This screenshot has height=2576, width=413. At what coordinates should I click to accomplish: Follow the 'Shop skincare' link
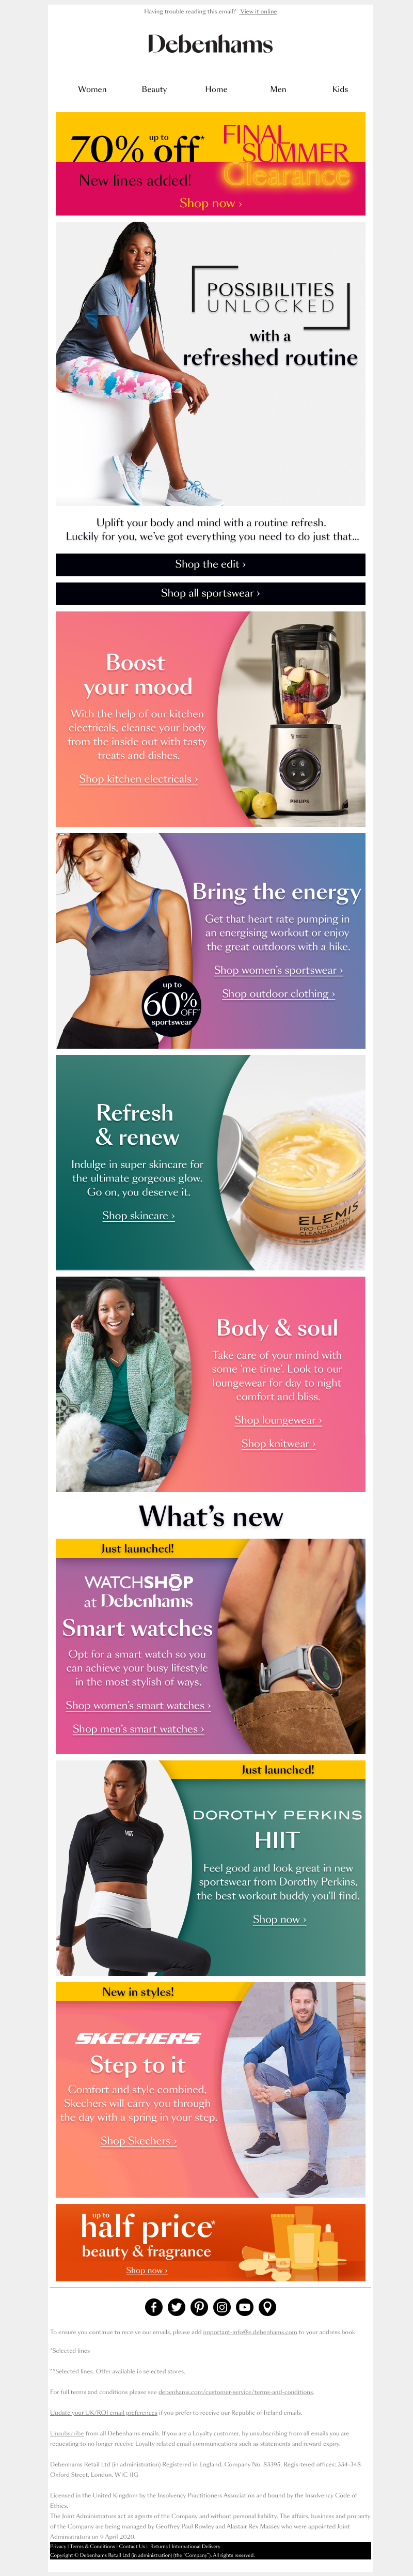(138, 1216)
